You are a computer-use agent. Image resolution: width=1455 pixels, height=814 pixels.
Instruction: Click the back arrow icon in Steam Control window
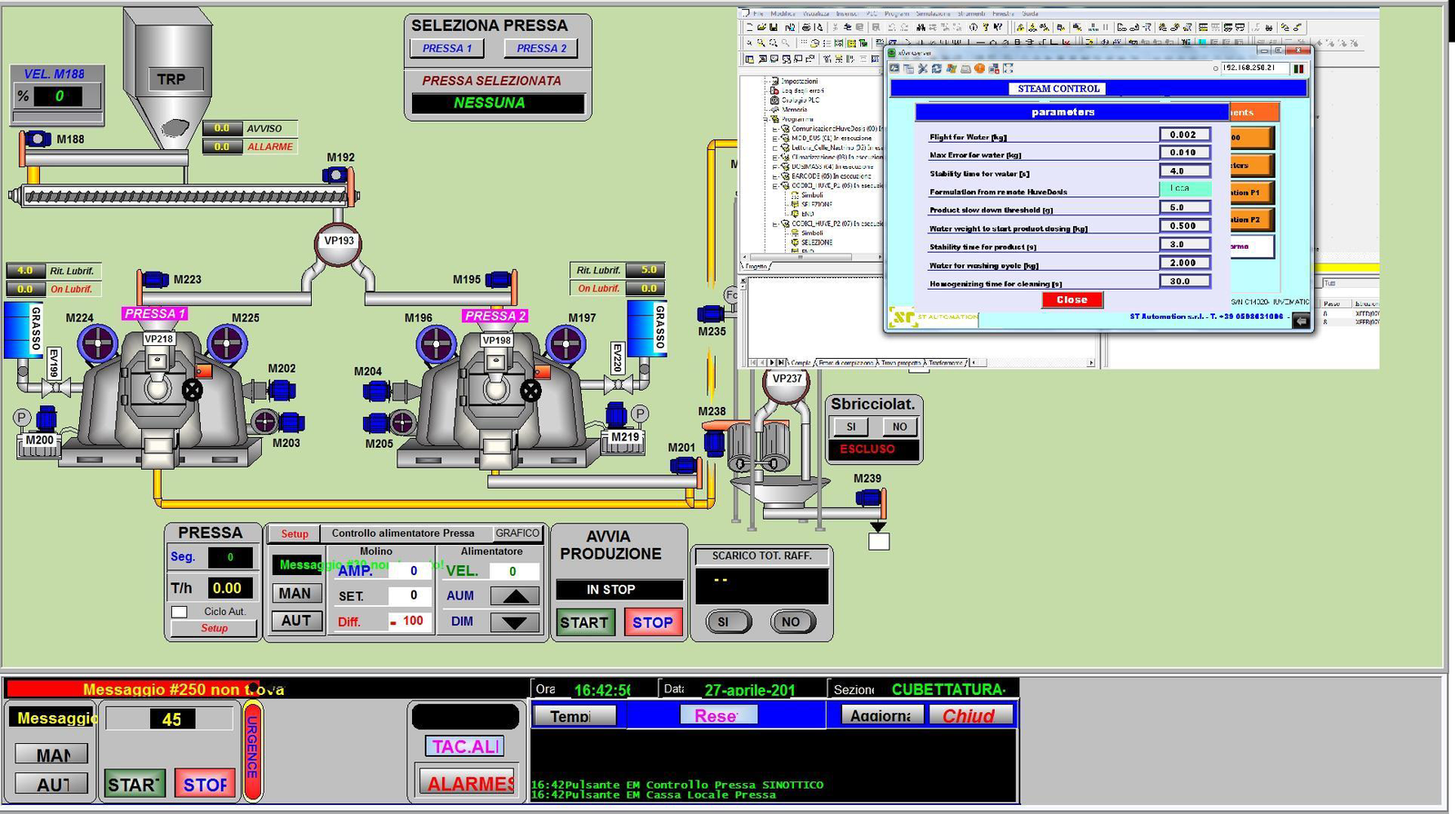point(1300,321)
